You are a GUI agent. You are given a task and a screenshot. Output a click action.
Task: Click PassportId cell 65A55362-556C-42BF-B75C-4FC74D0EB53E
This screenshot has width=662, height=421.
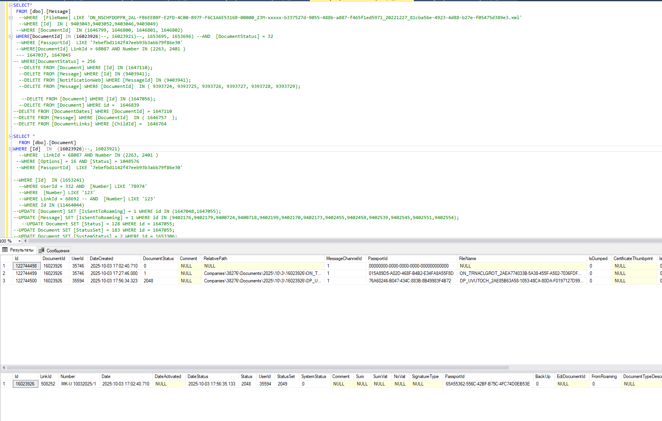(x=488, y=384)
